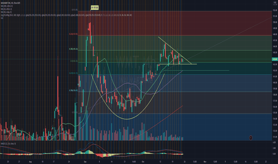Select the MA (200, ohlc4, 0) indicator legend
This screenshot has width=278, height=164.
click(7, 6)
